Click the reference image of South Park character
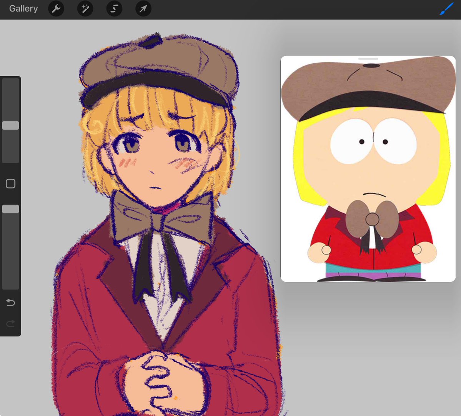This screenshot has height=416, width=461. click(368, 169)
